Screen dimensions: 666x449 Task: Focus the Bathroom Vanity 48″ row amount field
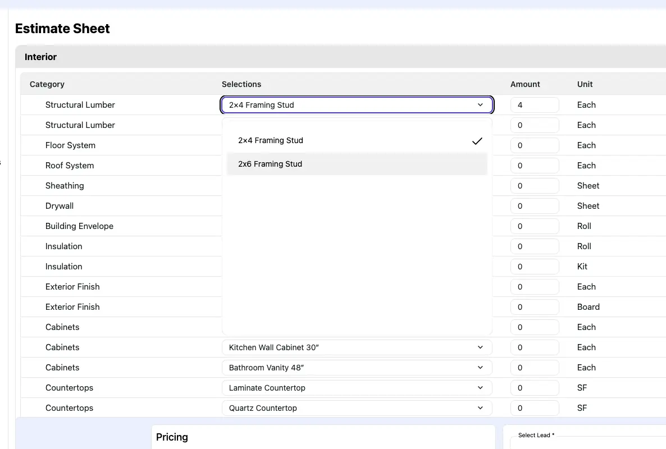534,368
